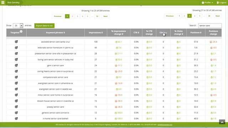Screen dimensions: 228x128
Task: Click the Logout link
Action: [x=222, y=2]
